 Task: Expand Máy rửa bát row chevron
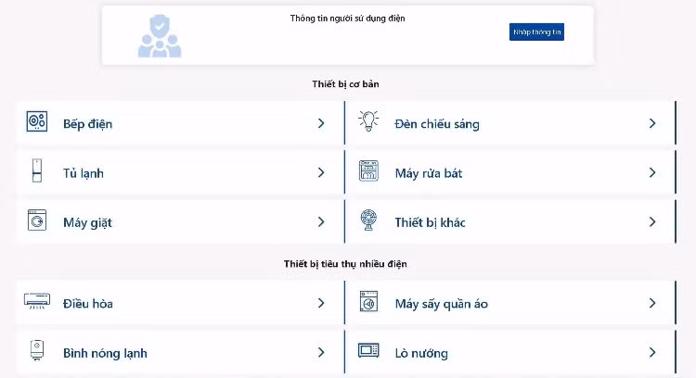[652, 172]
